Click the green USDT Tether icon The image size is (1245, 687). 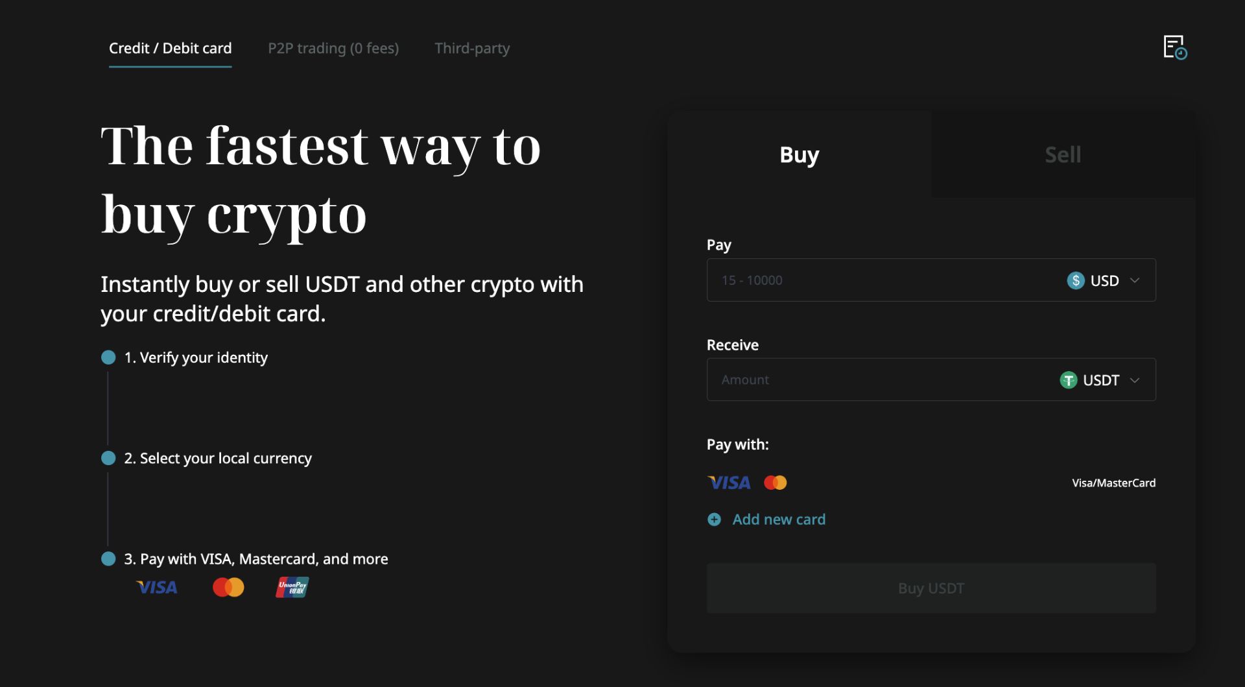point(1068,380)
